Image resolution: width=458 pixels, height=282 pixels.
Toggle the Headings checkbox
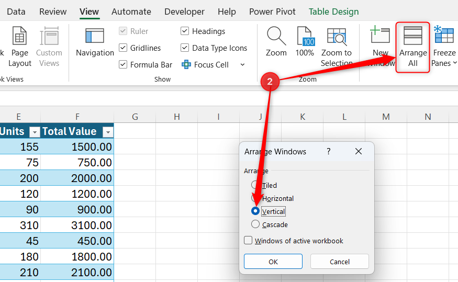(x=185, y=31)
